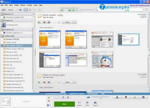The width and height of the screenshot is (150, 108).
Task: Rotate the photo counter-clockwise
Action: 63,97
